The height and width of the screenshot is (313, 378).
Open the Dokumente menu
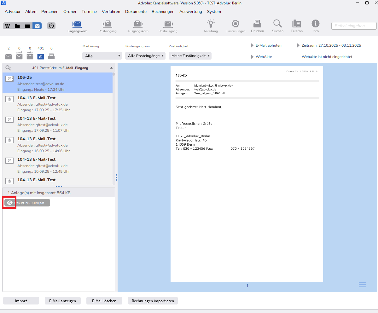pos(136,12)
